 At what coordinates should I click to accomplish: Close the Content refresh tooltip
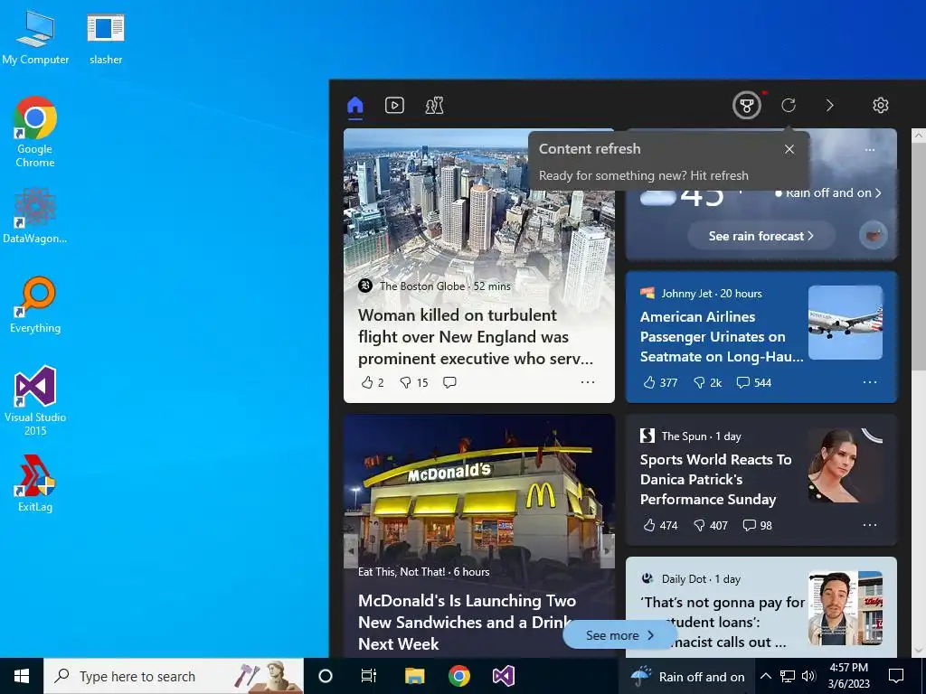pyautogui.click(x=789, y=149)
